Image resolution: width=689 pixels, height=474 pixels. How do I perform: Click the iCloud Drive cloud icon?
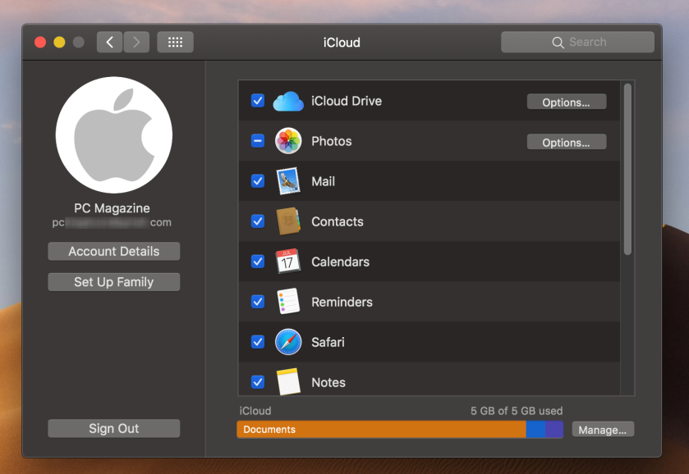288,102
